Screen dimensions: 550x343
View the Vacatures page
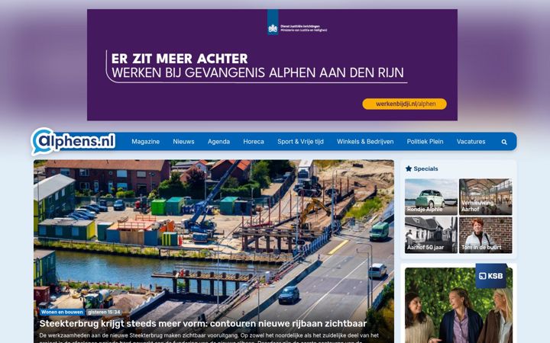pos(471,142)
